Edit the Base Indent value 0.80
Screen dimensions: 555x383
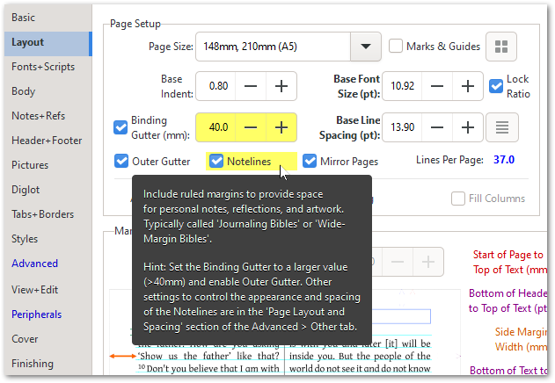pyautogui.click(x=215, y=86)
